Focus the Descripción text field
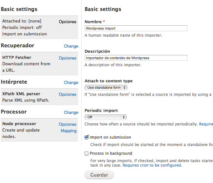This screenshot has width=213, height=183. [x=136, y=58]
